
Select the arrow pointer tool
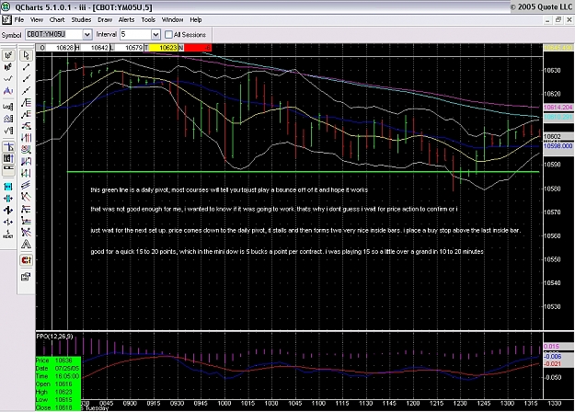point(26,55)
